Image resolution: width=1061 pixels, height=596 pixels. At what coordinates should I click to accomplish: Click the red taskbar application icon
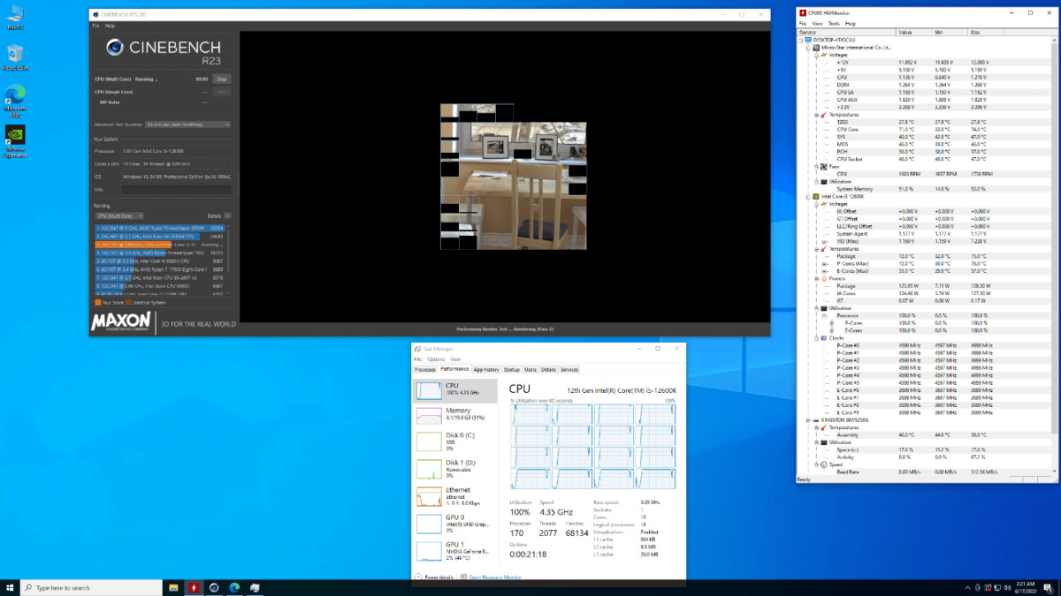(194, 587)
